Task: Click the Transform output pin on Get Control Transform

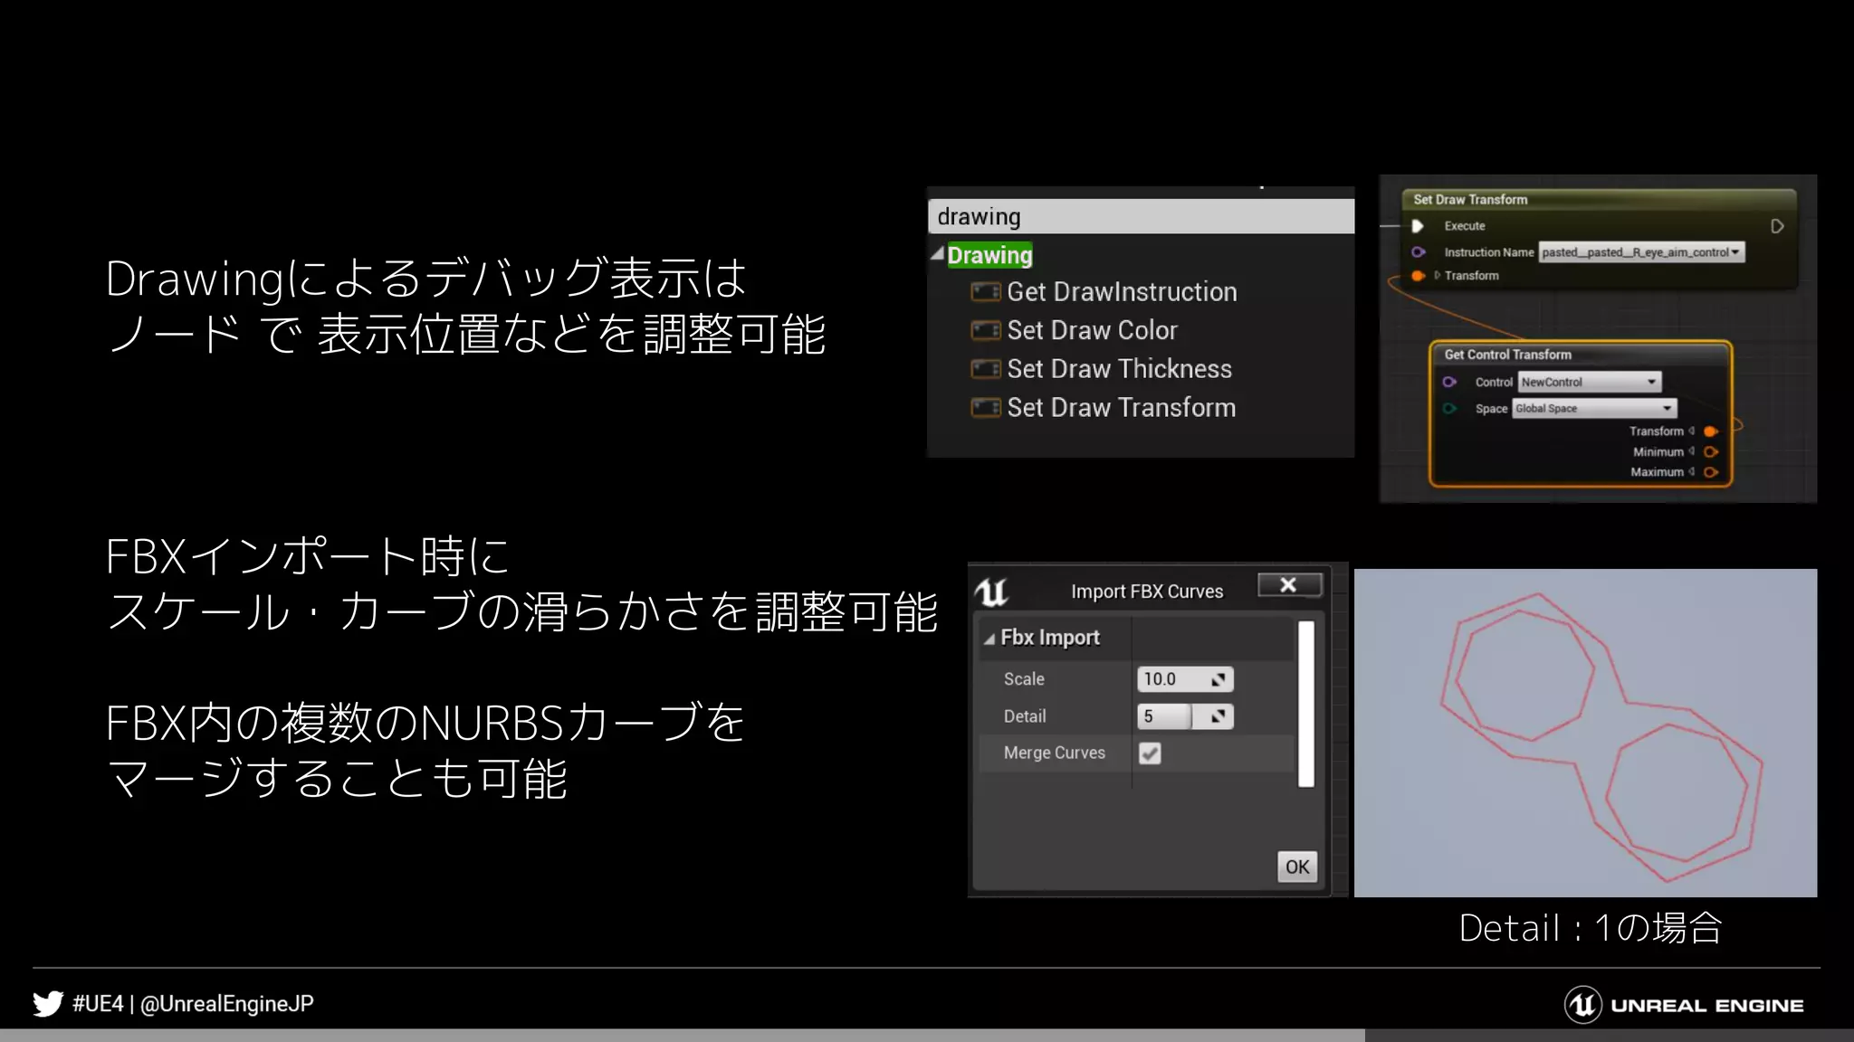Action: click(x=1711, y=431)
